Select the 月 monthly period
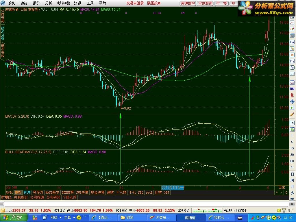296x222 pixels. [x=292, y=187]
